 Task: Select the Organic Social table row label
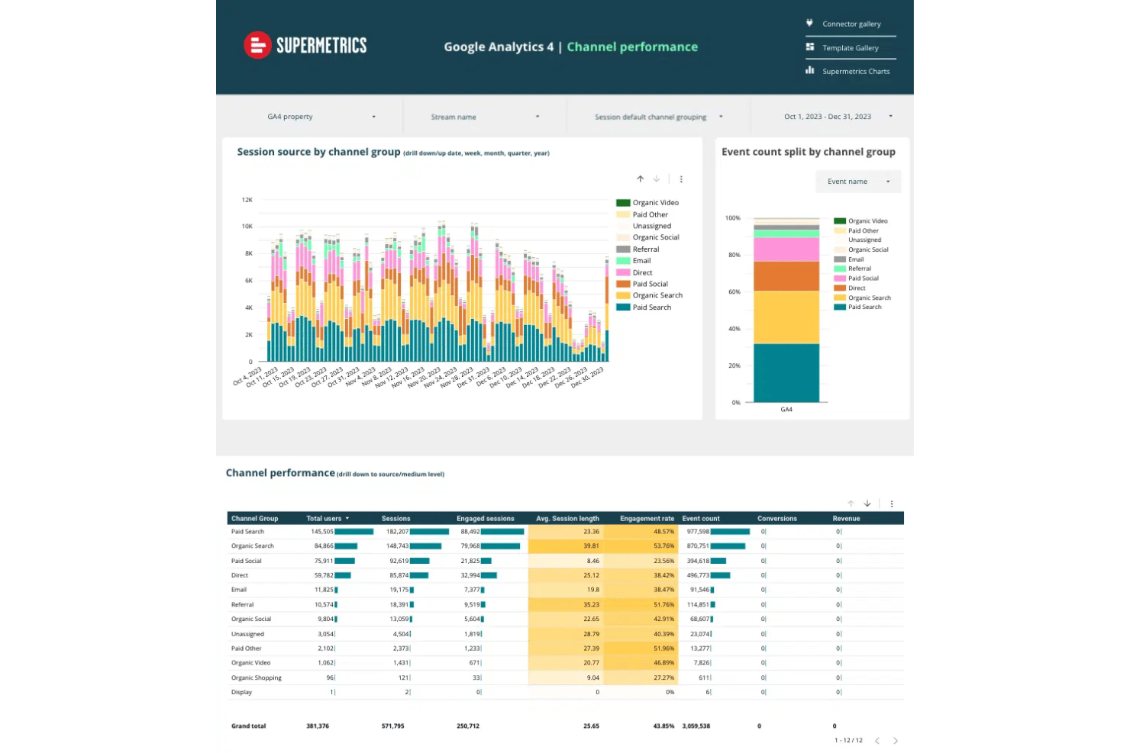pos(251,619)
